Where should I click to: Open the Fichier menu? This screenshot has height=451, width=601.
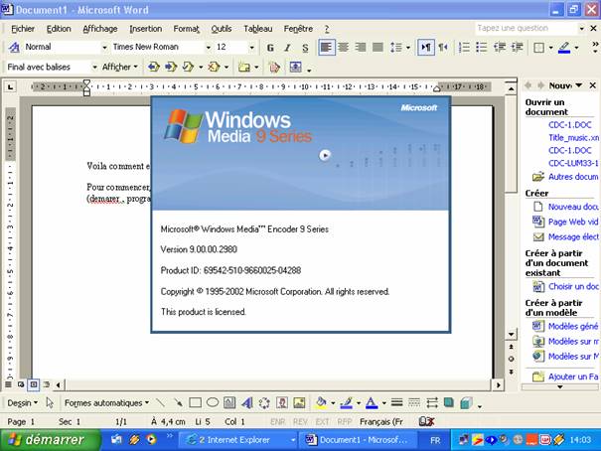[x=23, y=29]
